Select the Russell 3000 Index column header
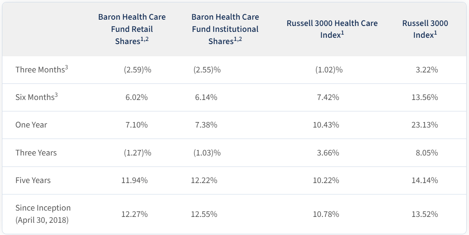The height and width of the screenshot is (235, 469). (x=425, y=29)
